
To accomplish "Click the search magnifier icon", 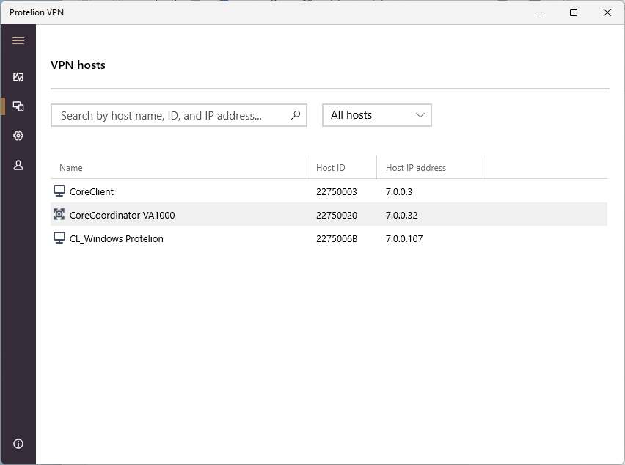I will pos(296,115).
